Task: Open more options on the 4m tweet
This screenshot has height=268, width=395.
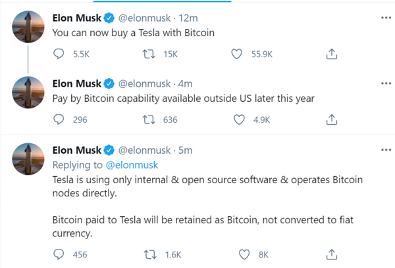Action: click(x=386, y=83)
